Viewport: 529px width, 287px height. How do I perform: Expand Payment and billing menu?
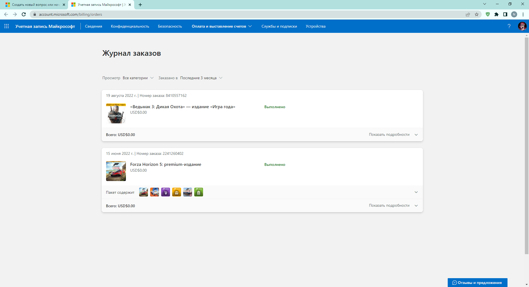[222, 26]
